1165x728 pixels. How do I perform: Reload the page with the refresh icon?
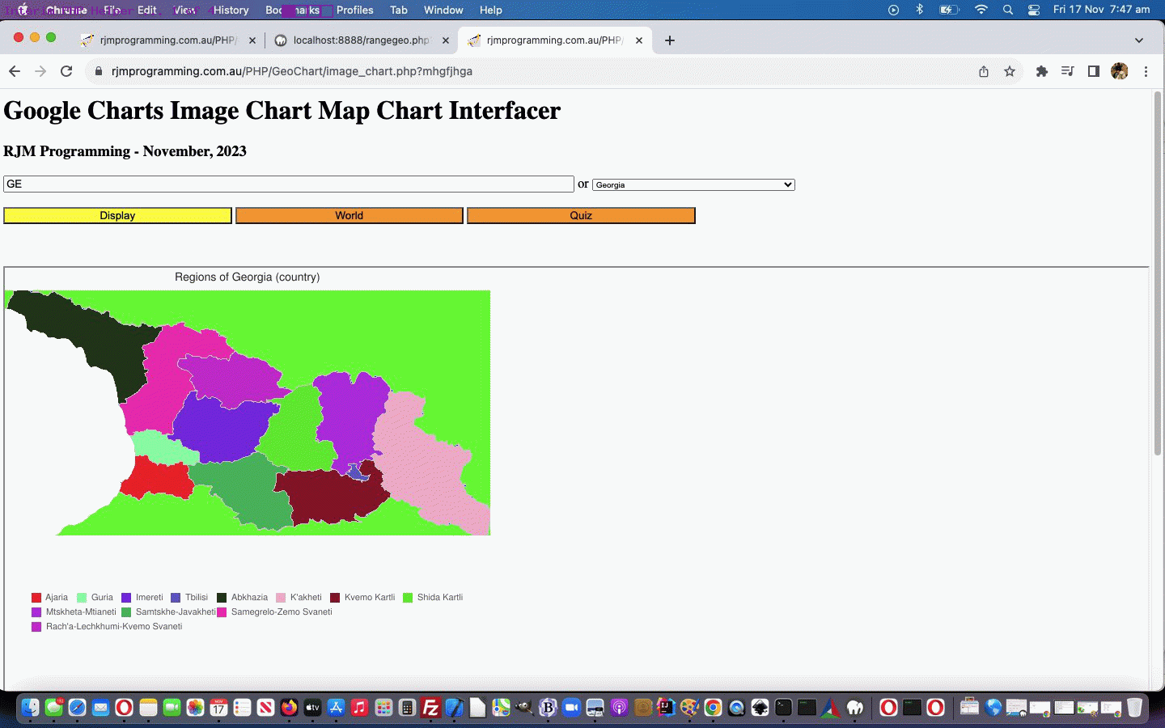[66, 71]
